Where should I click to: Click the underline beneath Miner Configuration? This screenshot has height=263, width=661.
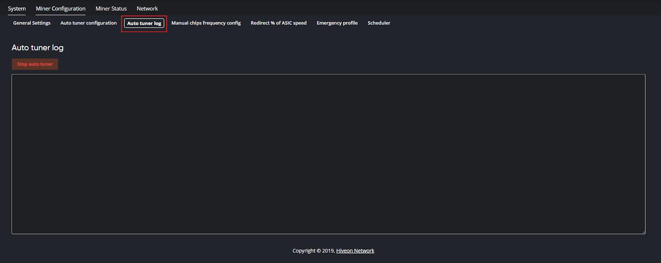(x=60, y=14)
